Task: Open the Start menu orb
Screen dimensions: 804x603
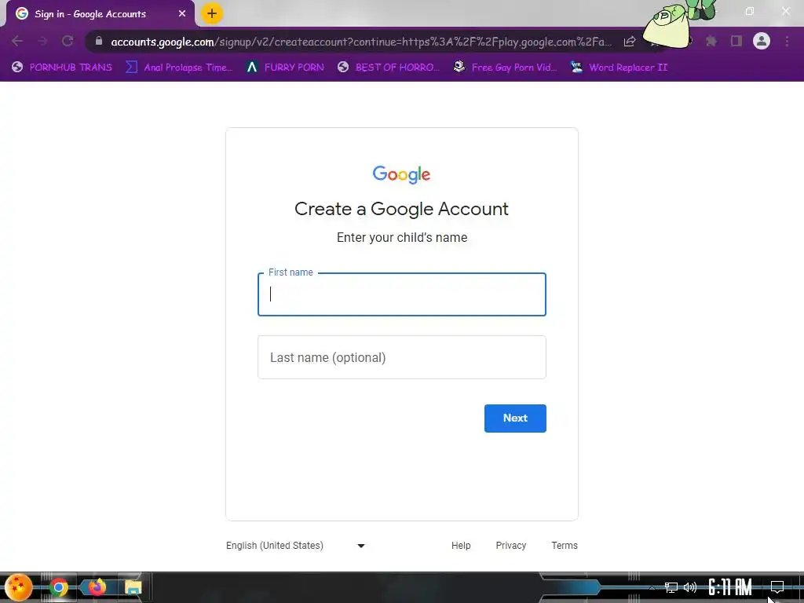Action: pos(19,587)
